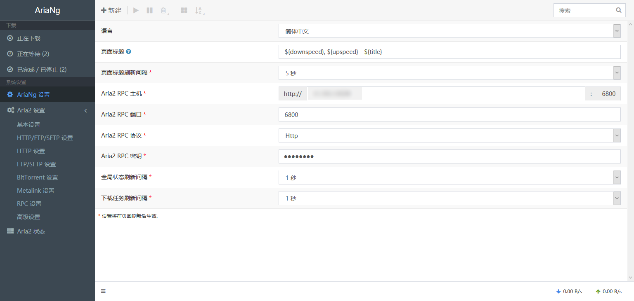Click the grid view toolbar icon
Screen dimensions: 634x301
(184, 10)
